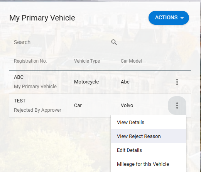The image size is (201, 172).
Task: Choose View Reject Reason option
Action: coord(148,136)
